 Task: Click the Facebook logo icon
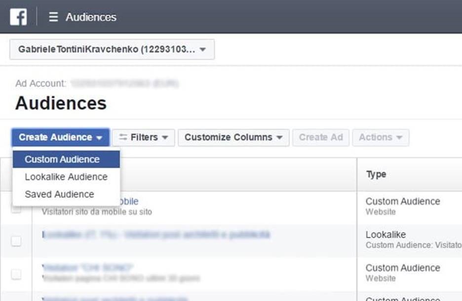click(x=18, y=17)
